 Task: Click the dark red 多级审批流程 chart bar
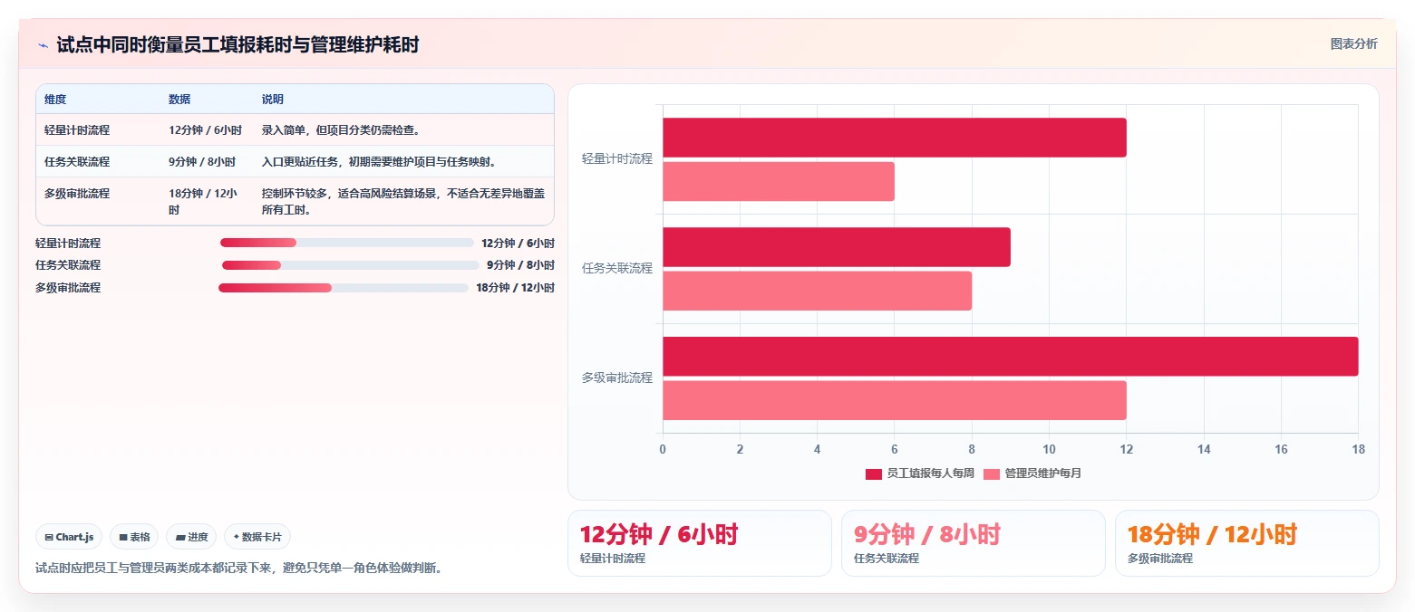(1011, 357)
